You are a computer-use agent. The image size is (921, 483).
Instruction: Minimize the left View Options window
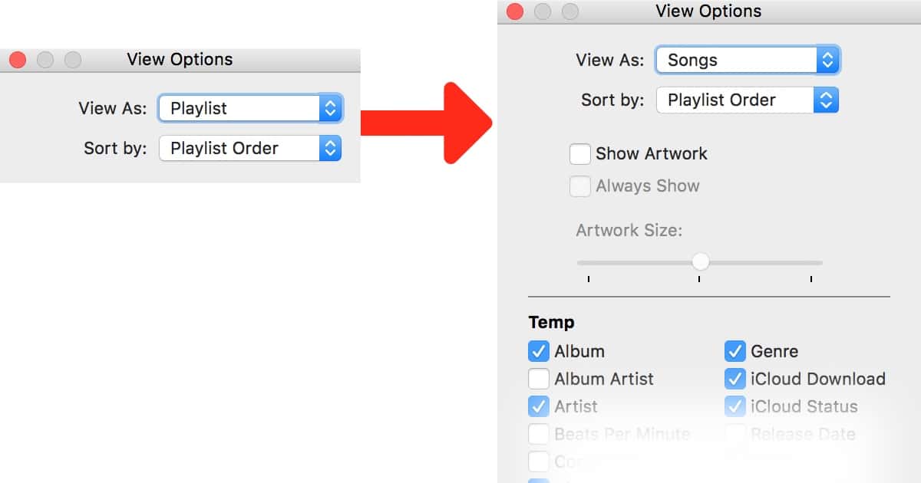45,60
